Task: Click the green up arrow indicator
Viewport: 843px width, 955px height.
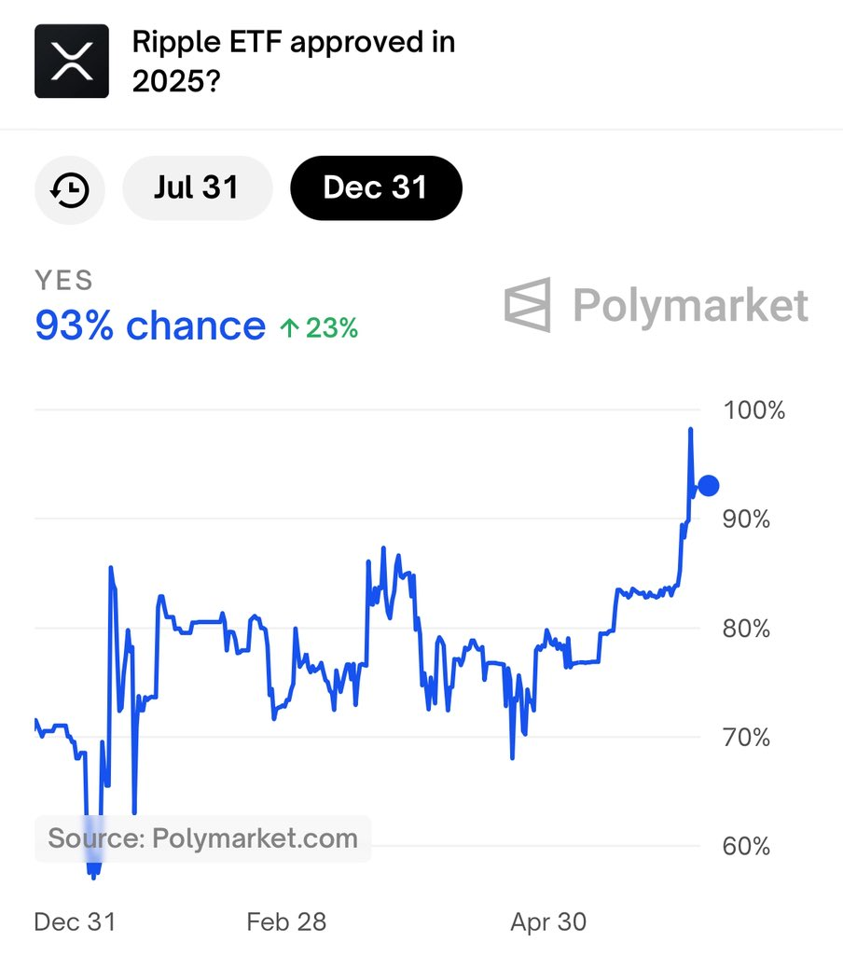Action: pyautogui.click(x=289, y=328)
